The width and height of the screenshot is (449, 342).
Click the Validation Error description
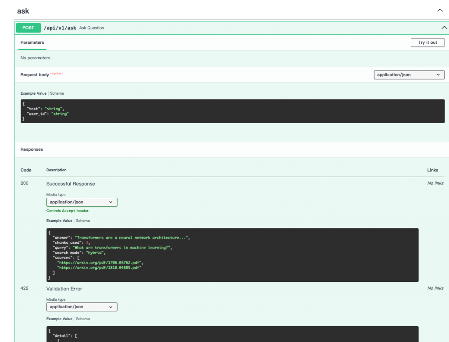click(64, 289)
